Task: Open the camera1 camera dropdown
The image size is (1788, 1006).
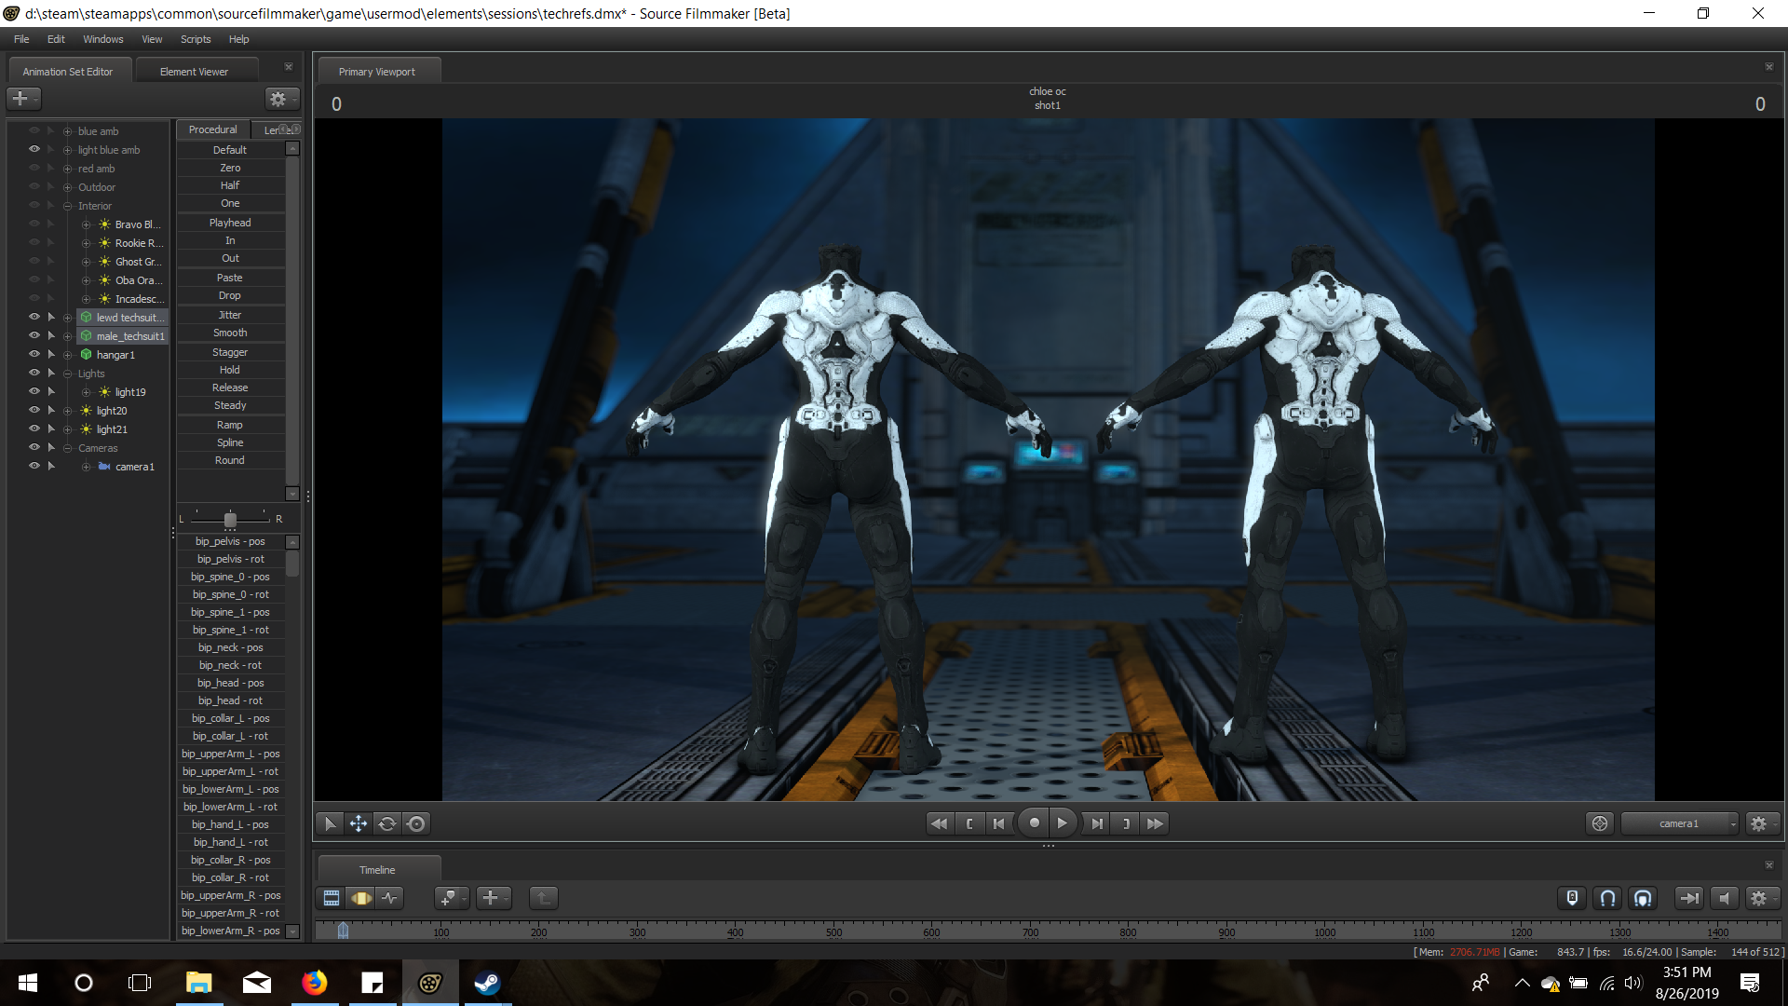Action: click(1679, 823)
